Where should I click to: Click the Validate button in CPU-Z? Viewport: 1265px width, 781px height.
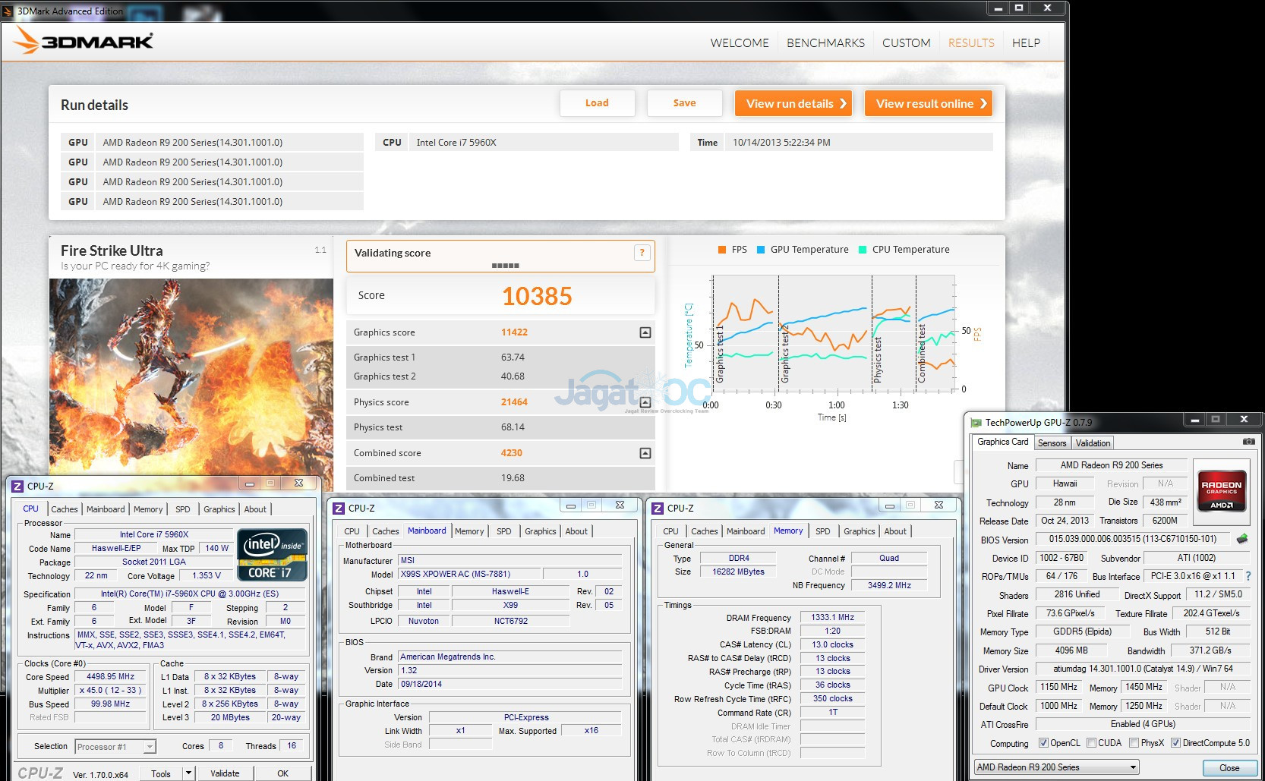[225, 773]
